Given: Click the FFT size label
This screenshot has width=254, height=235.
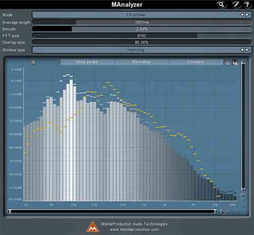Looking at the screenshot, I should click(11, 36).
